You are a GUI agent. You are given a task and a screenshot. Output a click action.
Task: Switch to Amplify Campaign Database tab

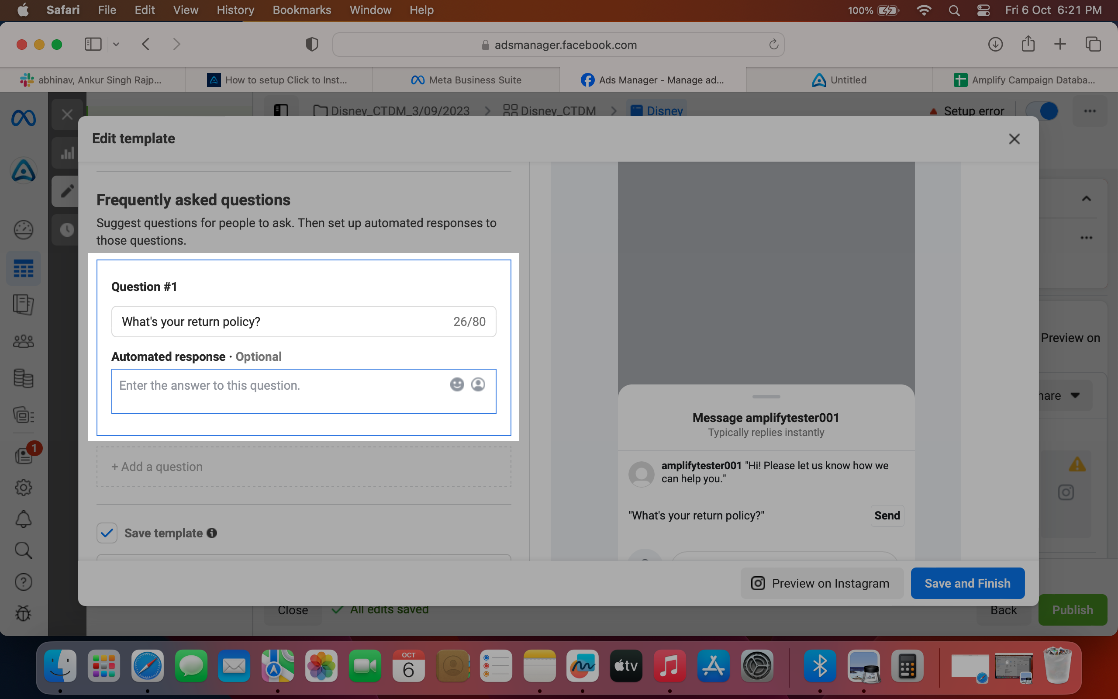click(x=1025, y=80)
